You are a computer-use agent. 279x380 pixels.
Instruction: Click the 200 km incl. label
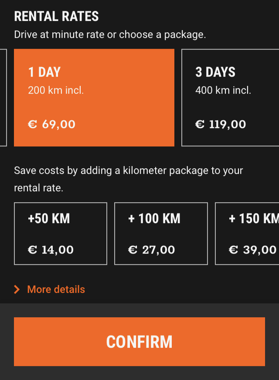point(56,91)
